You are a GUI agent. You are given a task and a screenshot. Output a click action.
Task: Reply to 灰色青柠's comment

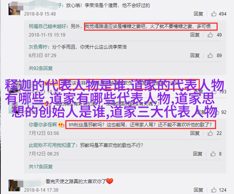[x=195, y=56]
